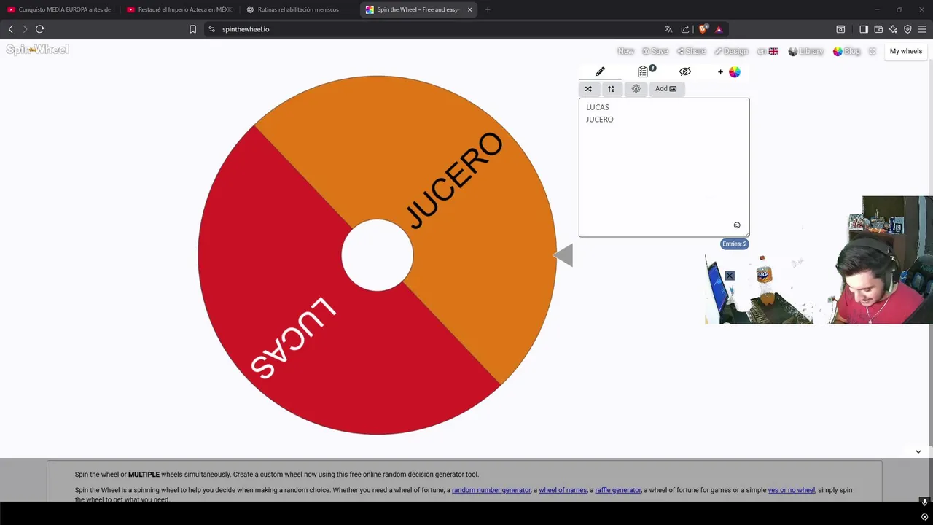This screenshot has height=525, width=933.
Task: Close the Spin the Wheel browser tab
Action: (x=469, y=9)
